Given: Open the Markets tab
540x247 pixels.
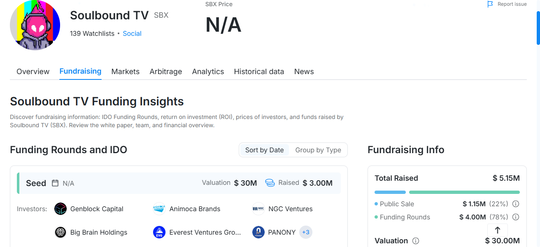Looking at the screenshot, I should pyautogui.click(x=125, y=72).
